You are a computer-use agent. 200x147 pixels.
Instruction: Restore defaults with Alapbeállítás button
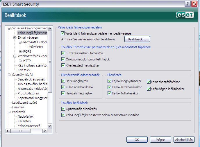[x=184, y=140]
